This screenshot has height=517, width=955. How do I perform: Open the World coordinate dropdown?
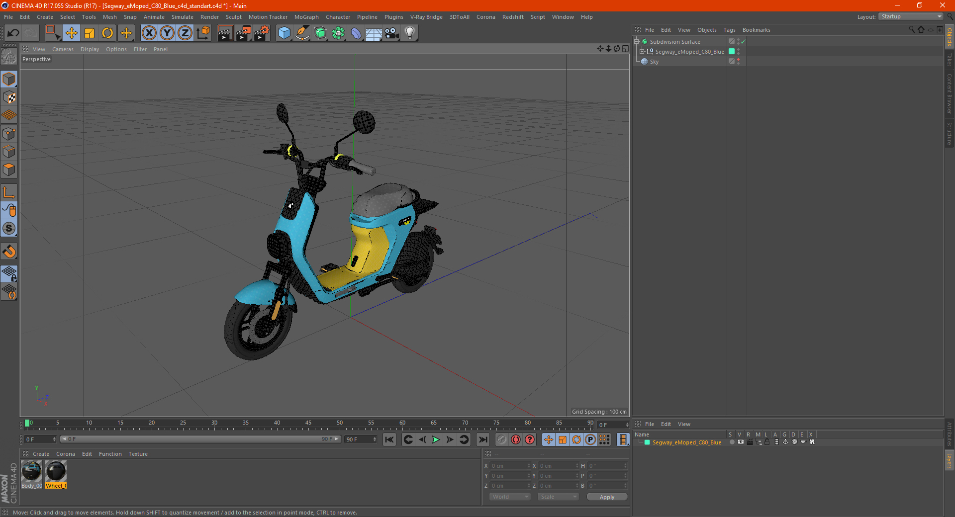pyautogui.click(x=510, y=497)
